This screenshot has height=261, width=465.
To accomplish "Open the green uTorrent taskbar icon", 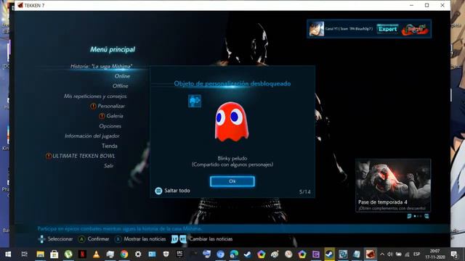I will [68, 254].
